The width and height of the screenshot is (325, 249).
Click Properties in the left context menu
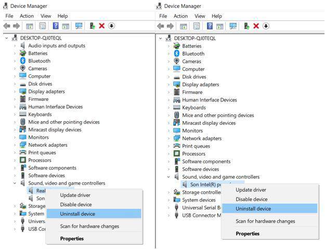pyautogui.click(x=72, y=239)
